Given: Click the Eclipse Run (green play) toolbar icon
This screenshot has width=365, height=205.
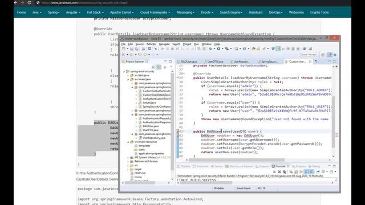Looking at the screenshot, I should tap(218, 48).
